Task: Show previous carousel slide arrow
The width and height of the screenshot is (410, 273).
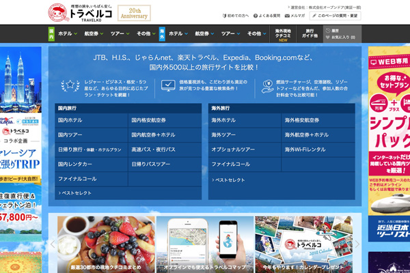Action: 53,244
